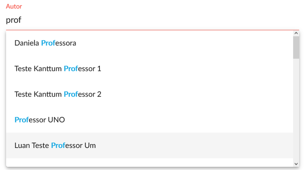307x170 pixels.
Task: Click the red "Autor" field label
Action: [x=14, y=7]
